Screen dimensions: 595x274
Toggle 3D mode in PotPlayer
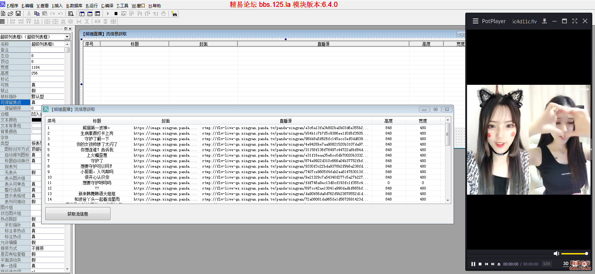565,264
